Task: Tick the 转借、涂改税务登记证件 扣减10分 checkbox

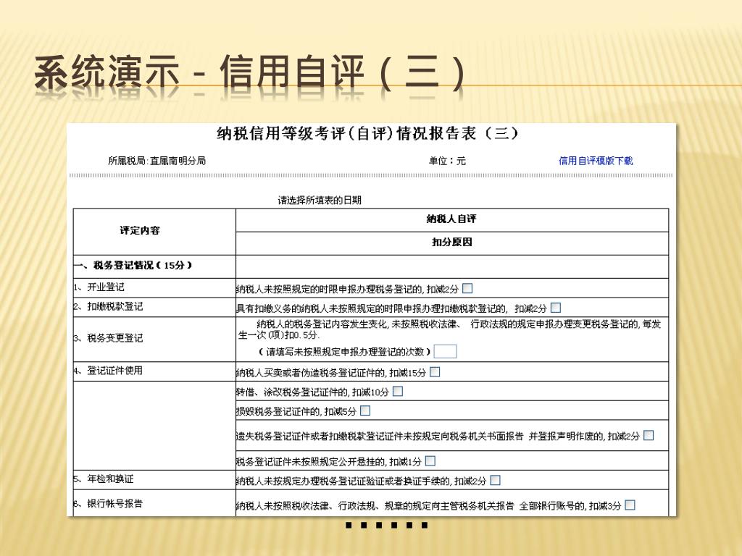Action: [398, 392]
